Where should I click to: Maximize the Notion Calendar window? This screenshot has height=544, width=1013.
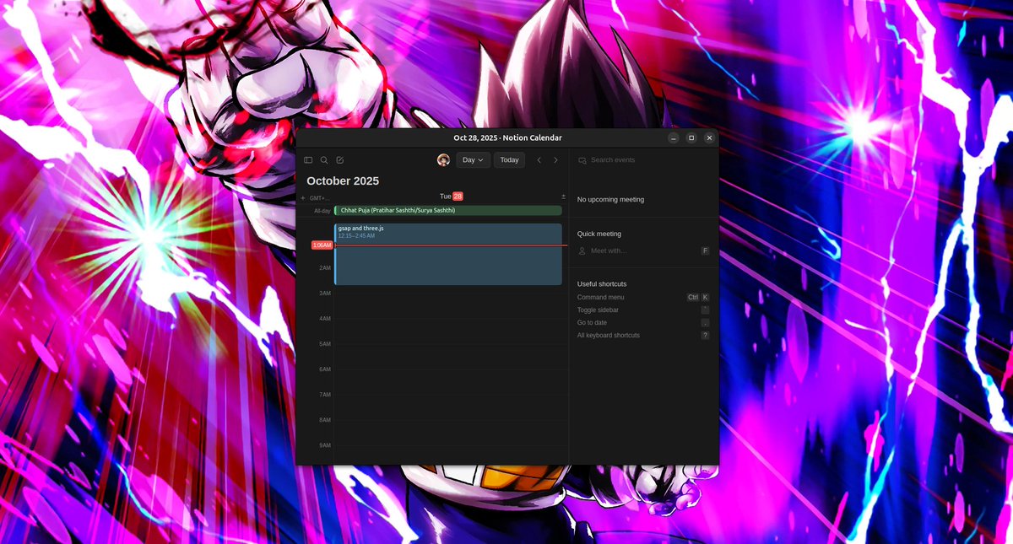(691, 137)
